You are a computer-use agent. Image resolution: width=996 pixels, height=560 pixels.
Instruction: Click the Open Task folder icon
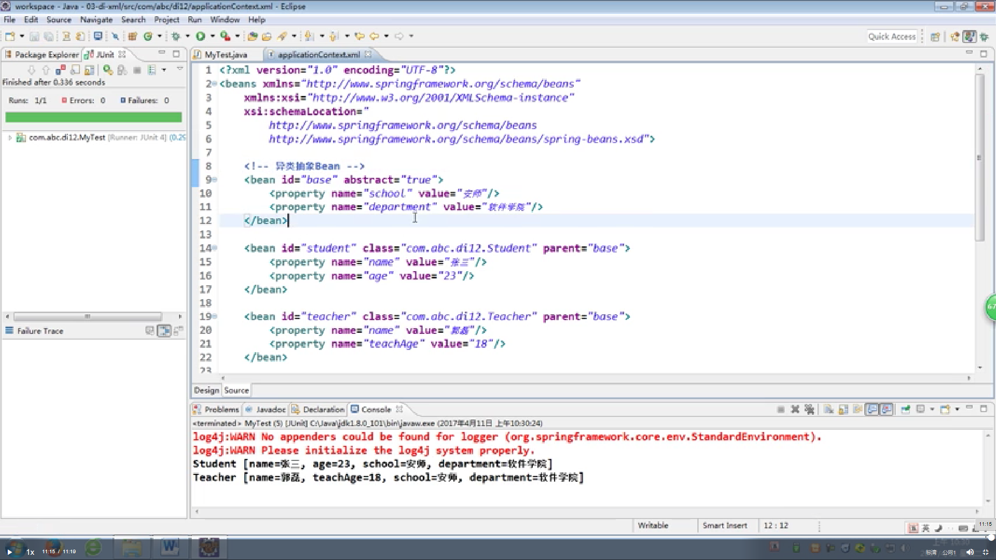(x=267, y=36)
